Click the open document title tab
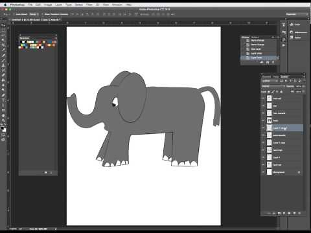This screenshot has width=311, height=233. 36,19
